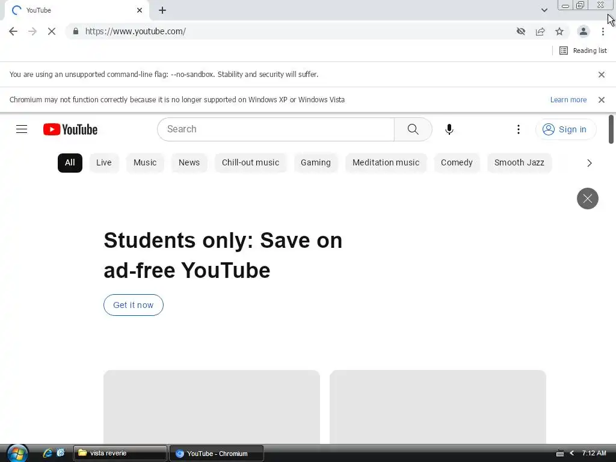Open the tab search dropdown arrow
This screenshot has width=616, height=462.
coord(544,10)
